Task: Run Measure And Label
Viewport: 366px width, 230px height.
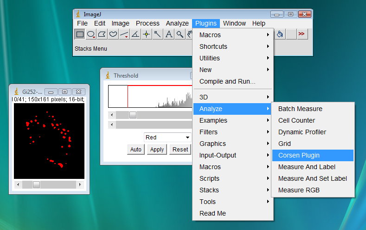Action: click(313, 167)
